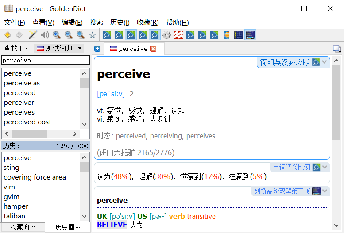
Task: Select 'sting' in history list
Action: point(12,168)
